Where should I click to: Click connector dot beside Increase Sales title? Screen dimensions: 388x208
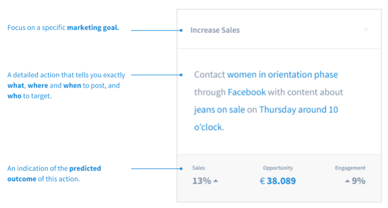click(x=181, y=30)
